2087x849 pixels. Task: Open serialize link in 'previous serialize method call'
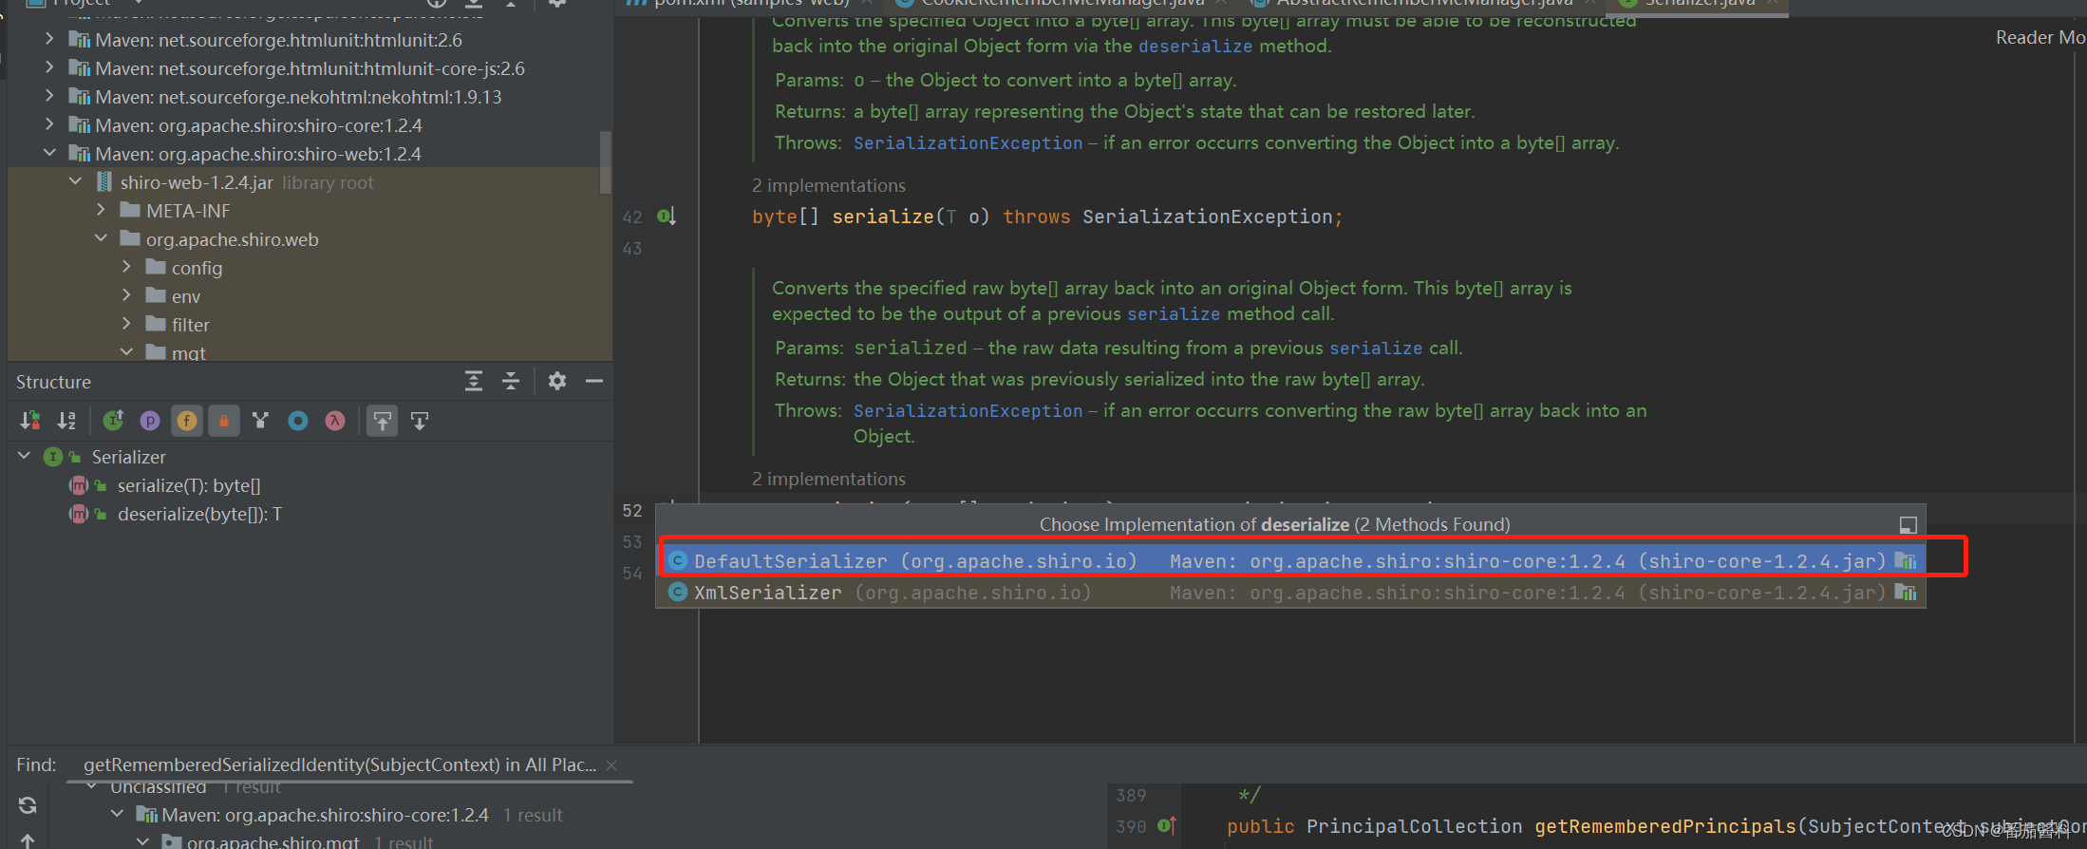coord(1174,313)
